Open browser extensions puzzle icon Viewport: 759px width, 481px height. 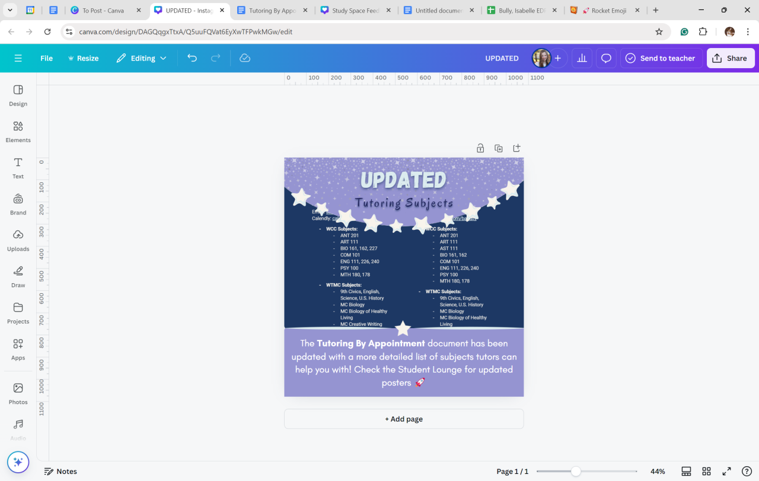coord(703,32)
